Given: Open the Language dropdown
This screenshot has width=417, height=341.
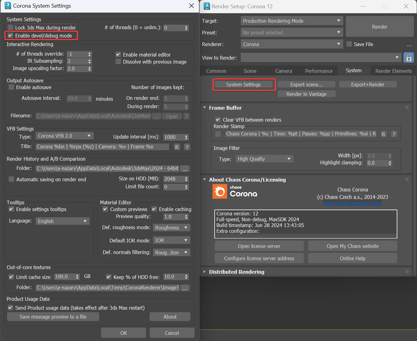Looking at the screenshot, I should [63, 221].
